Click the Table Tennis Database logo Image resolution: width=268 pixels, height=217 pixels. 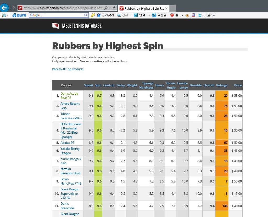tap(77, 26)
